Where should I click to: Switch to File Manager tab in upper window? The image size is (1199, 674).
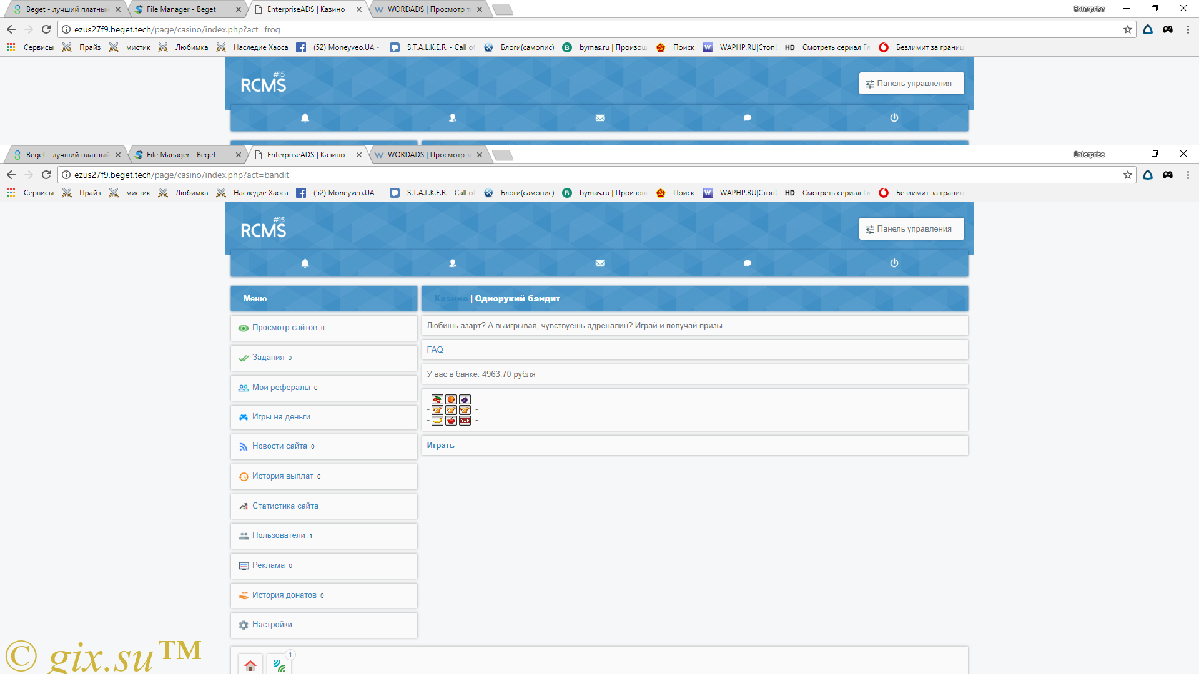pos(187,9)
